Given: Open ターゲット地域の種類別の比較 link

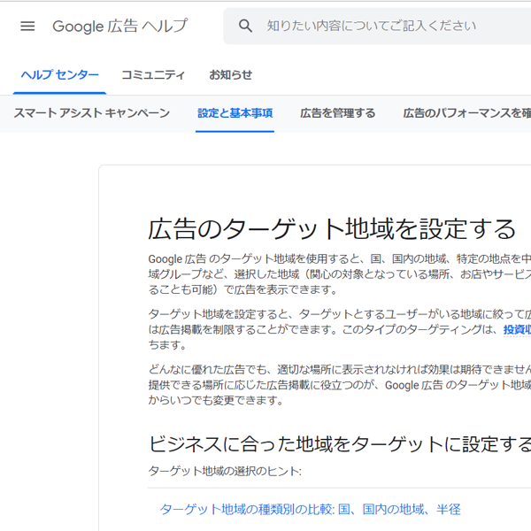Looking at the screenshot, I should click(311, 509).
